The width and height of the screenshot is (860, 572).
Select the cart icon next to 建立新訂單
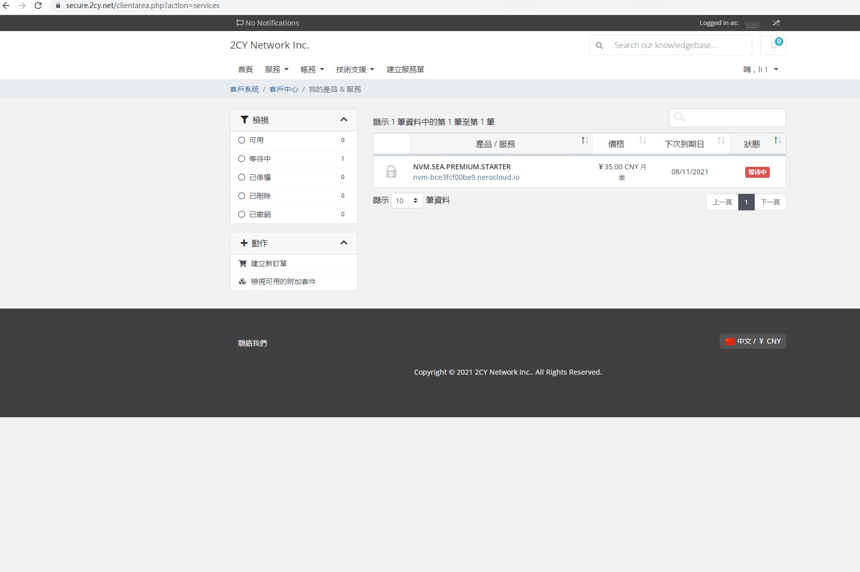[x=243, y=263]
